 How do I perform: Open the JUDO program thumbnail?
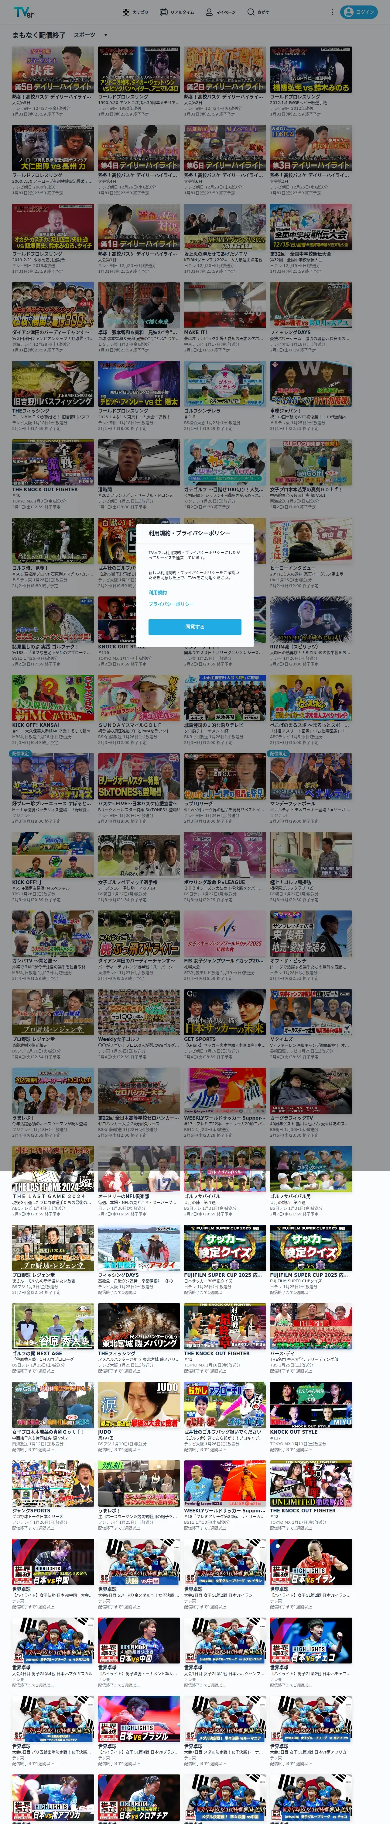click(x=139, y=1405)
